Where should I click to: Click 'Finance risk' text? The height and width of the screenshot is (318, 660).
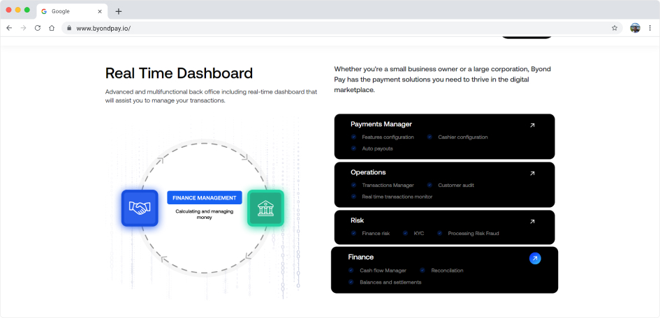point(376,233)
